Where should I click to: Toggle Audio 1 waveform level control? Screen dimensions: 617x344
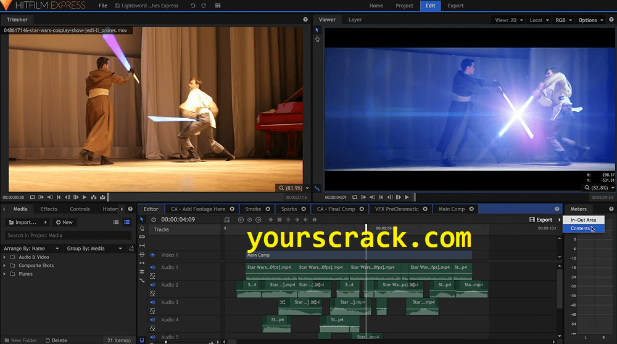pyautogui.click(x=152, y=276)
